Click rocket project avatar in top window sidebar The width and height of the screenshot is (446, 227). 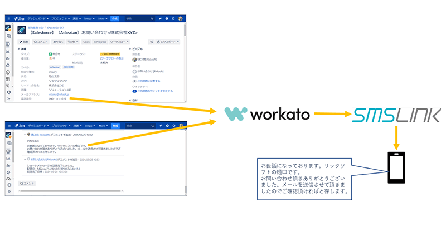pos(8,28)
